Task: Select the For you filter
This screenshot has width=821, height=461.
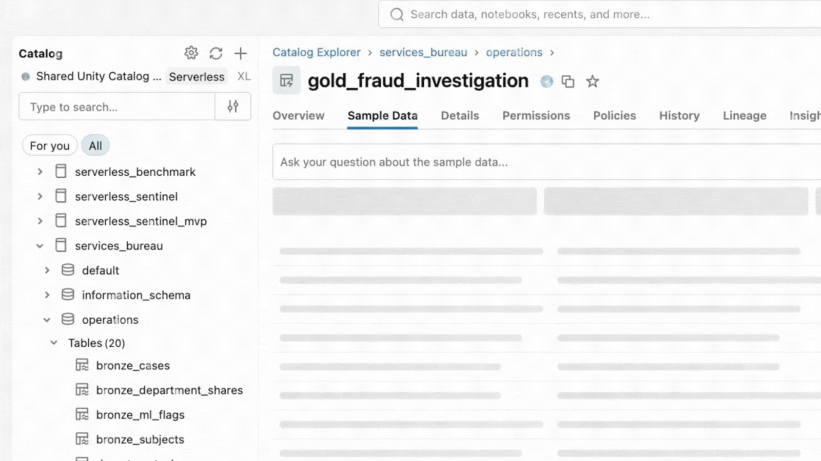Action: 49,146
